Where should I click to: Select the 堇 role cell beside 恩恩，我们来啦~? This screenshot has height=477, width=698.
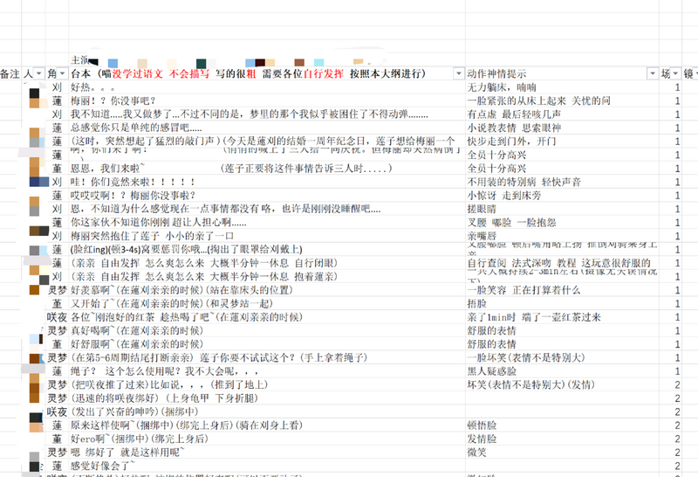[x=57, y=169]
